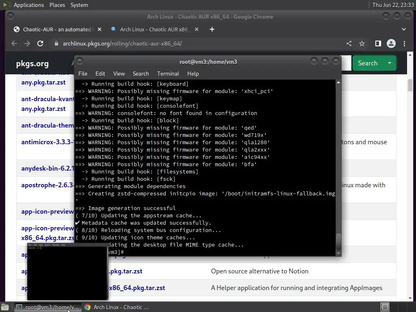Click the Chrome page scrollbar down arrow

pos(410,298)
